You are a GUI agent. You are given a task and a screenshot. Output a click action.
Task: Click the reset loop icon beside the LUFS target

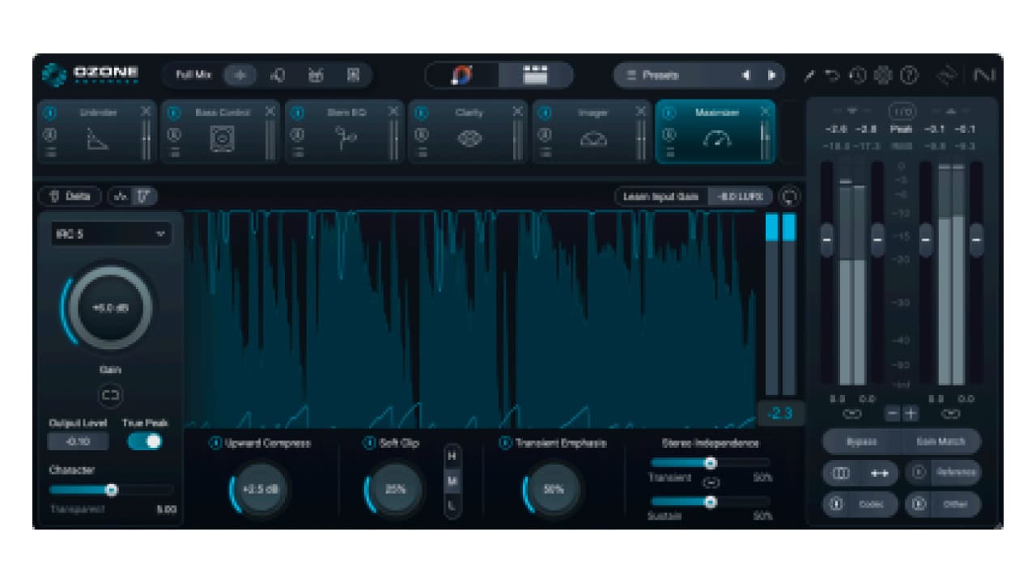[x=790, y=197]
